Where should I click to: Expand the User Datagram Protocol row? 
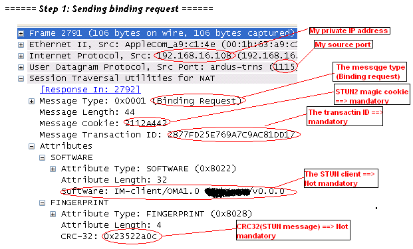click(x=21, y=67)
